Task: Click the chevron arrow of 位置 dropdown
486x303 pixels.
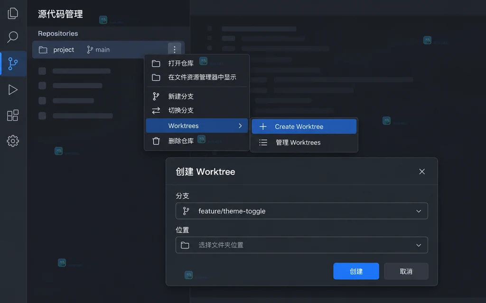Action: click(x=419, y=245)
